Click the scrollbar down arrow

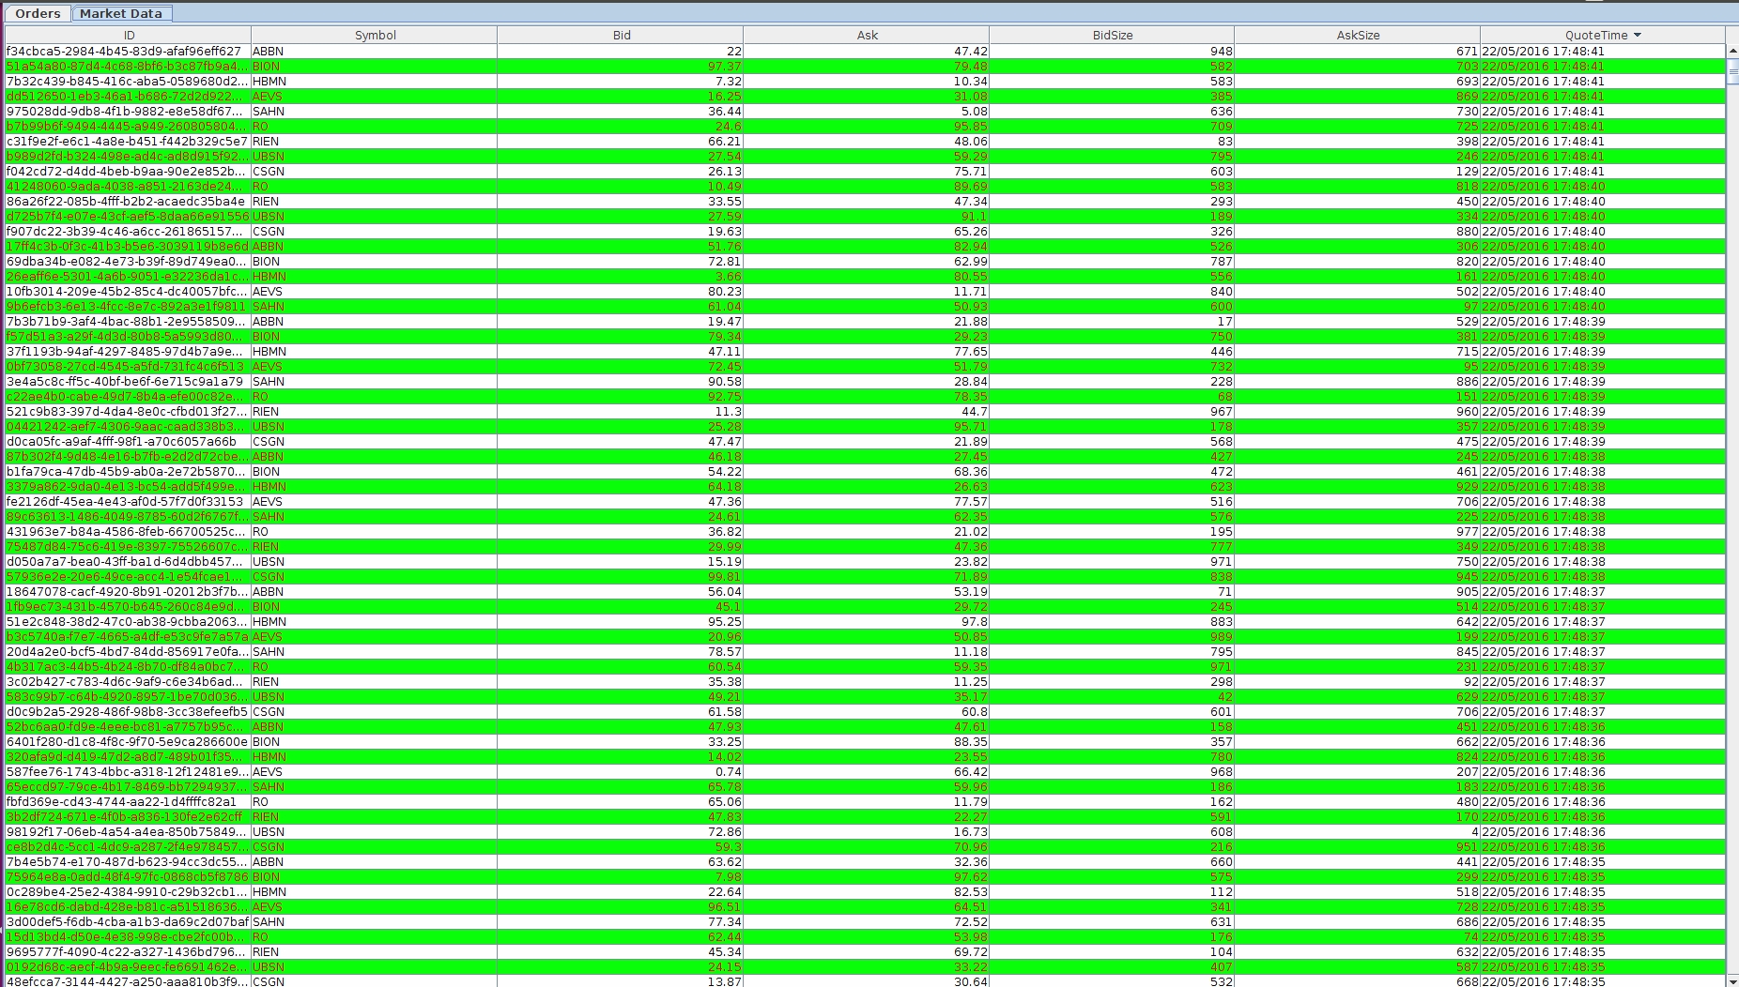(x=1732, y=980)
